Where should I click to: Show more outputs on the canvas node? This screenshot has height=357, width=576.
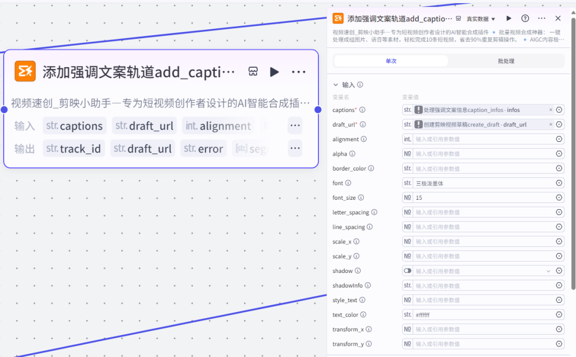pyautogui.click(x=295, y=148)
